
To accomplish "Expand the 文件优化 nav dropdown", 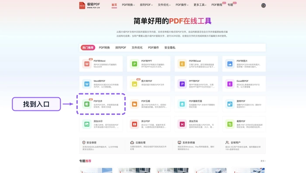I will click(164, 5).
